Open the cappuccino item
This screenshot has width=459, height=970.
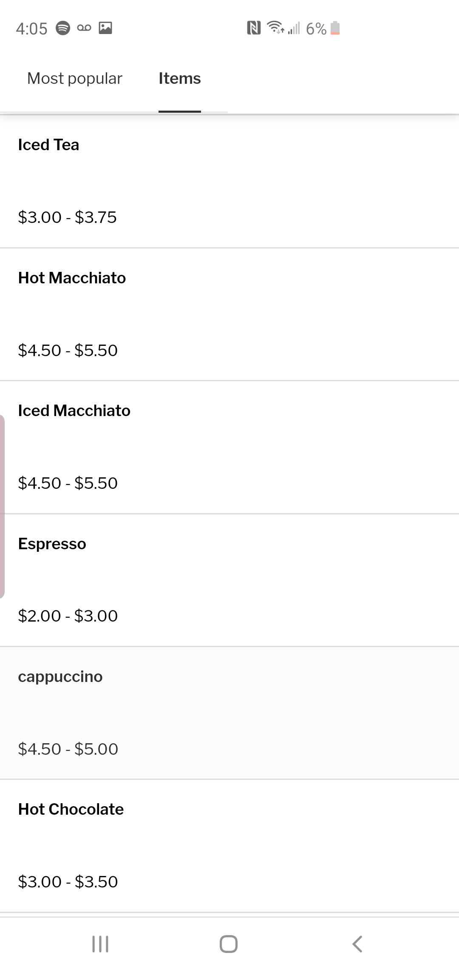(229, 713)
